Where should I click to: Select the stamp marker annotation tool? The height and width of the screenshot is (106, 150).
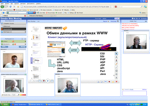(116, 60)
